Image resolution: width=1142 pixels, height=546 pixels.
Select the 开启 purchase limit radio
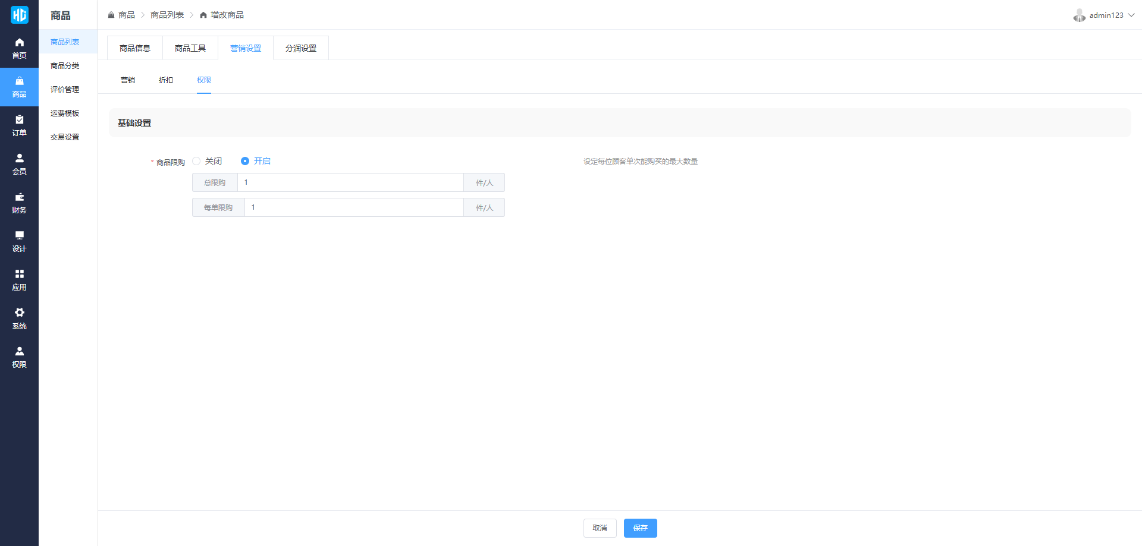coord(245,161)
